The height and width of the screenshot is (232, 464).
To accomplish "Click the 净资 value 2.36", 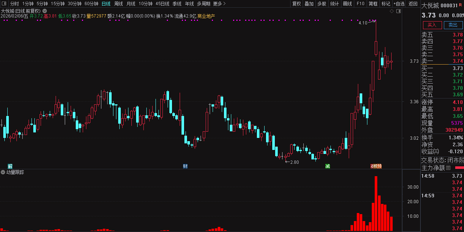I will click(x=457, y=144).
